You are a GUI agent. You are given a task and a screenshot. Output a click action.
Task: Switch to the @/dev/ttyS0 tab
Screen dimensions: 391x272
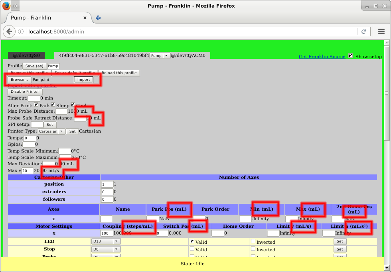pyautogui.click(x=26, y=56)
